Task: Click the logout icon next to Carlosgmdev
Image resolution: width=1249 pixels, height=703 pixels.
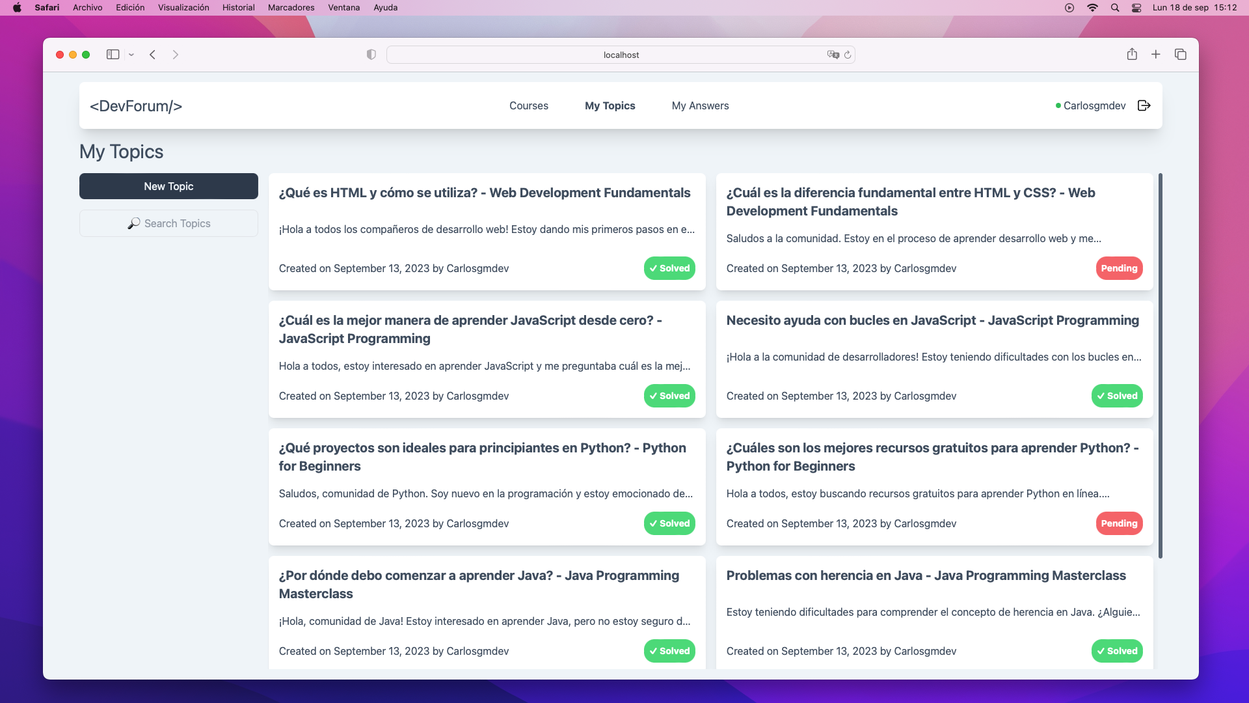Action: pos(1144,105)
